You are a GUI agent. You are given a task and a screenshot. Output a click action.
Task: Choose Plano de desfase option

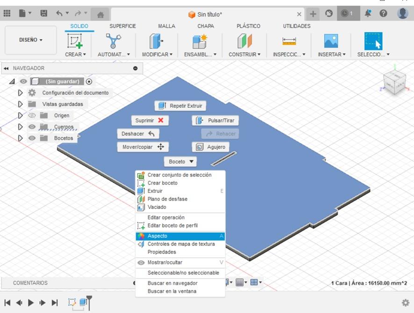180,199
